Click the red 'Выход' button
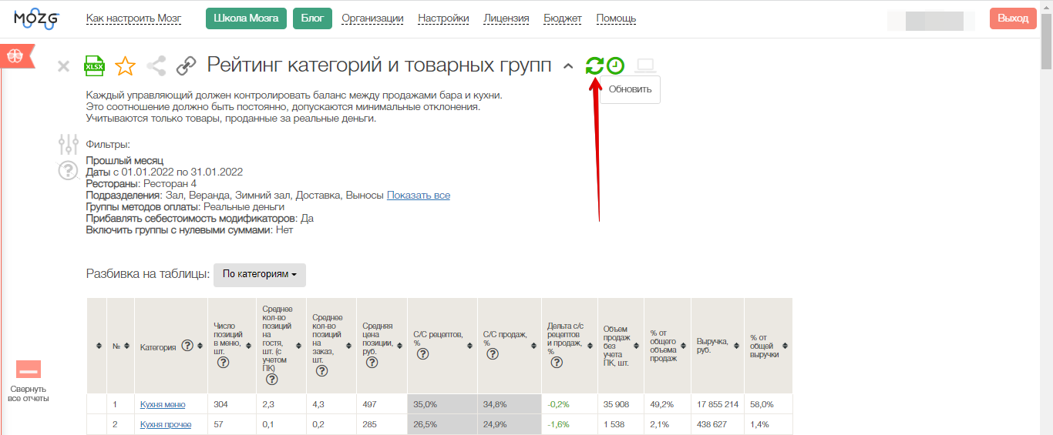This screenshot has height=435, width=1053. coord(1013,18)
